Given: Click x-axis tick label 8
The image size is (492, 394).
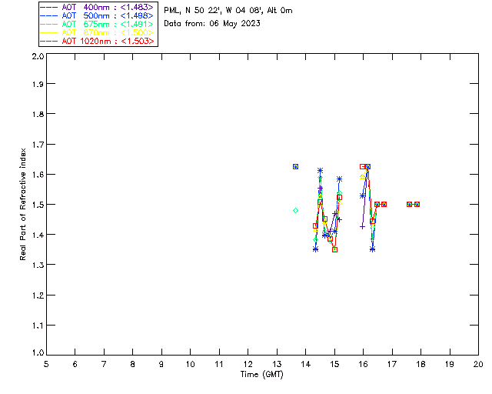Looking at the screenshot, I should pyautogui.click(x=133, y=364).
